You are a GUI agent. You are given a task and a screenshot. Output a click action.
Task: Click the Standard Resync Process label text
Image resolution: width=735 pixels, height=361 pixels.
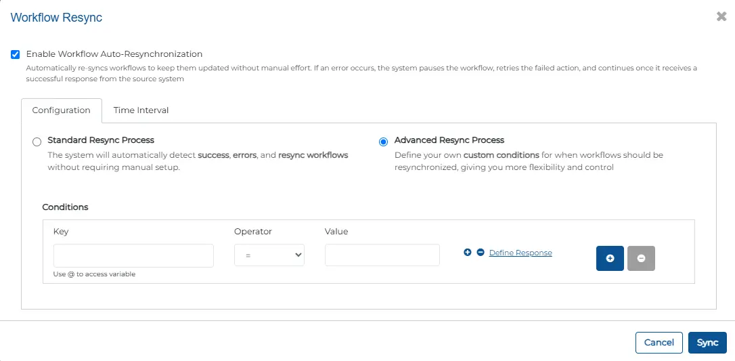tap(101, 140)
